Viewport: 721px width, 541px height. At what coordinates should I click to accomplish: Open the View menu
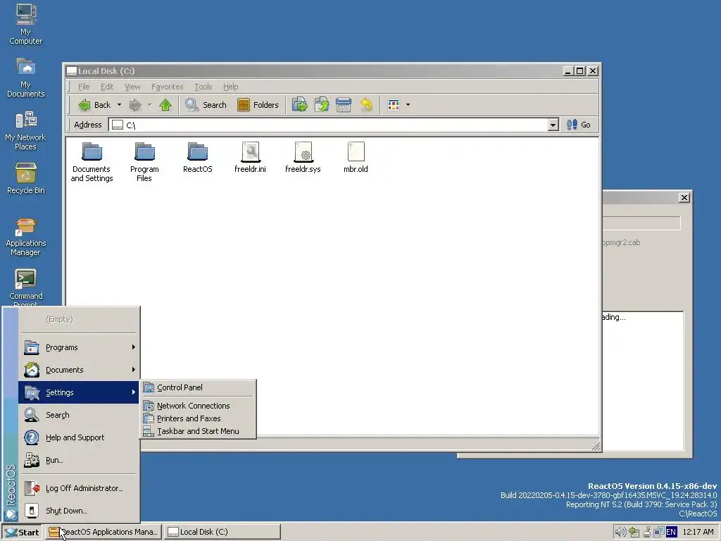point(132,87)
